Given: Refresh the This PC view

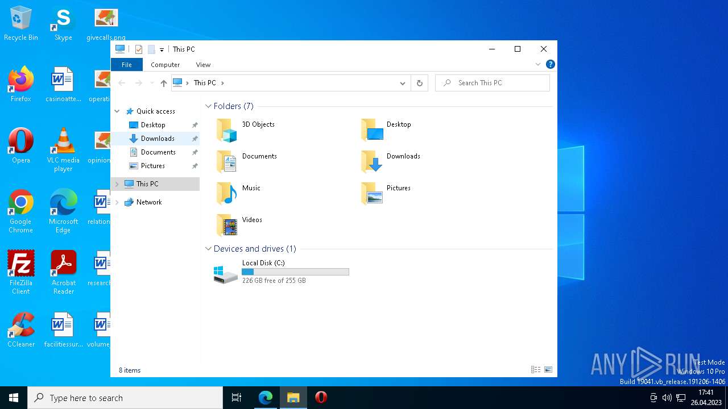Looking at the screenshot, I should (x=420, y=83).
